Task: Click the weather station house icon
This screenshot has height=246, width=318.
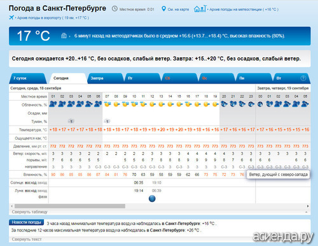Action: coord(200,9)
